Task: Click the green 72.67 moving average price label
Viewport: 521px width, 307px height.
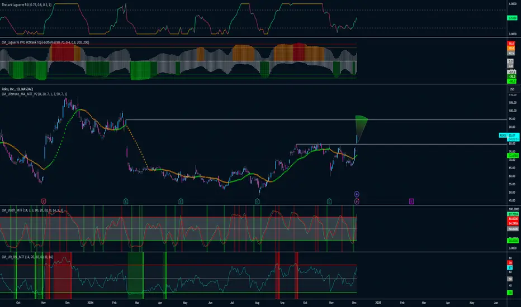Action: pos(513,156)
